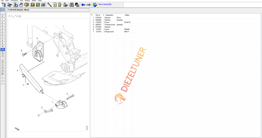Screen dimensions: 262x138
Task: Open the structure tree icon in toolbar
Action: click(4, 5)
